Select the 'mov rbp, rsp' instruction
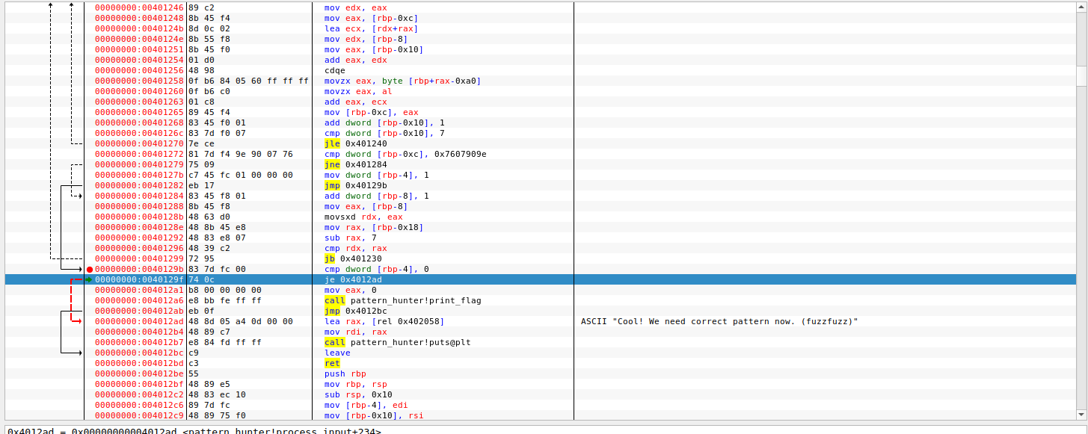 356,384
